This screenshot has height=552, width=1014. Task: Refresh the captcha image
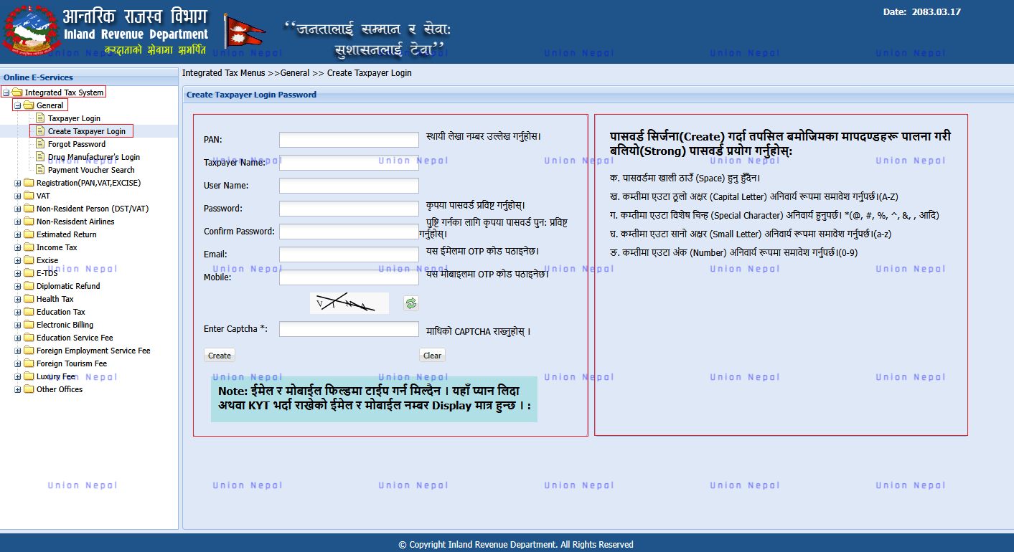click(410, 303)
